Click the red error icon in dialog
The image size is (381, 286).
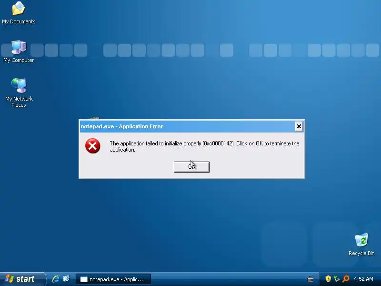[x=92, y=146]
